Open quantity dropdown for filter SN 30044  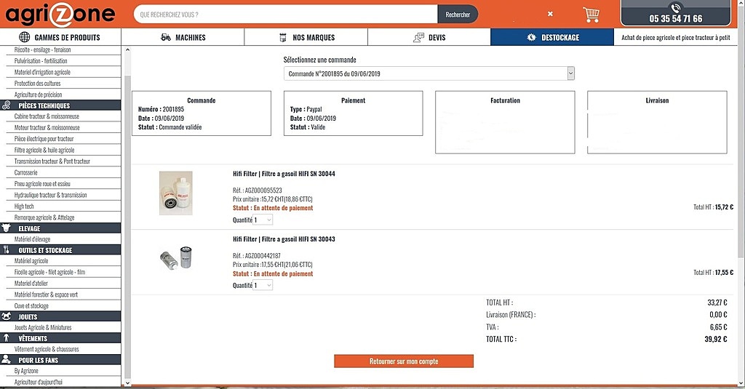coord(263,220)
